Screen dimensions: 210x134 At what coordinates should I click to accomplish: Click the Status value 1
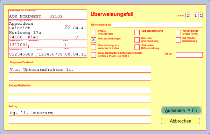[x=65, y=45]
